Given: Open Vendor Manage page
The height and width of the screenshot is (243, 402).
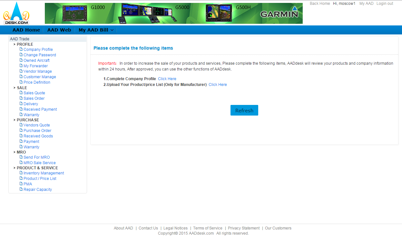Looking at the screenshot, I should click(37, 71).
